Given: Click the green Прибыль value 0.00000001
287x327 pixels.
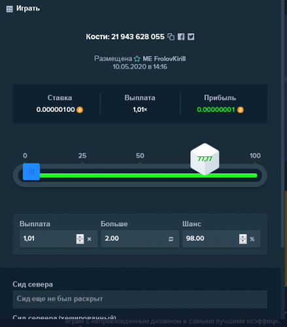Looking at the screenshot, I should tap(216, 109).
